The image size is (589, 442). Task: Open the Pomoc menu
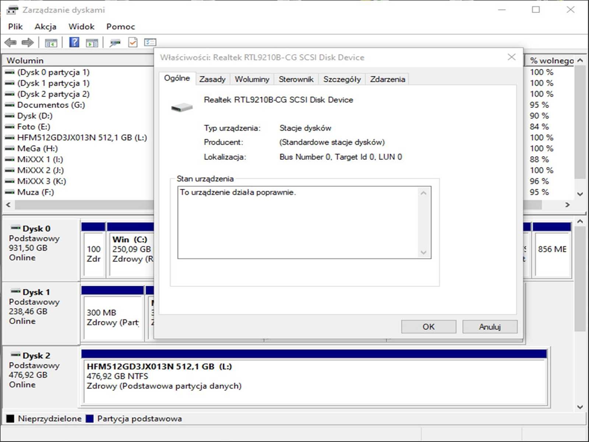(120, 27)
